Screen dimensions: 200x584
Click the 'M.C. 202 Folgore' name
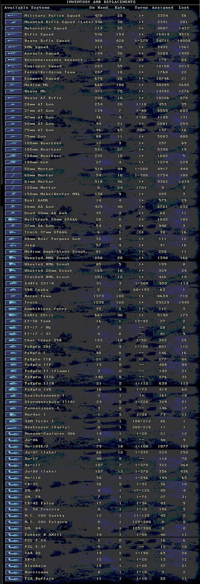click(x=46, y=522)
